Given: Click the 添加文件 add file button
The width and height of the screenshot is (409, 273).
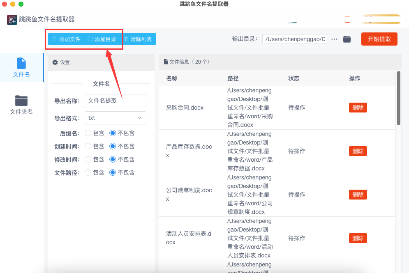Looking at the screenshot, I should [x=66, y=39].
